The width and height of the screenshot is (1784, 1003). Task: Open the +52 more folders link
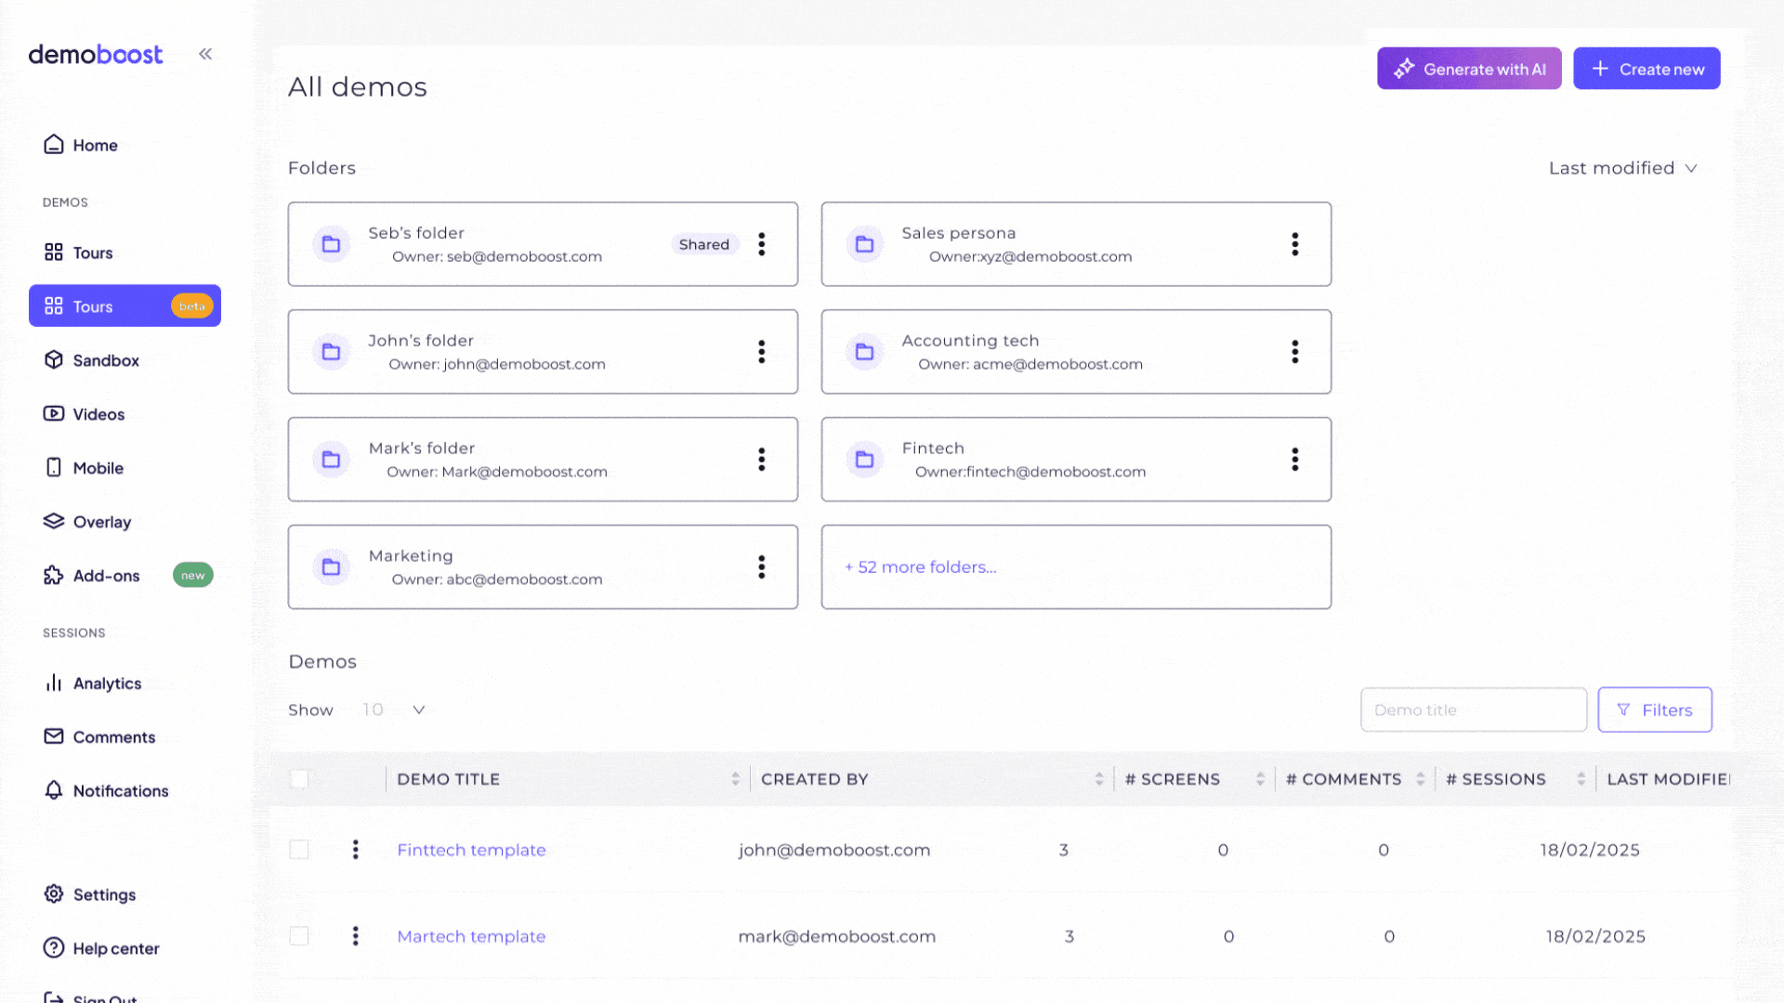pyautogui.click(x=921, y=567)
